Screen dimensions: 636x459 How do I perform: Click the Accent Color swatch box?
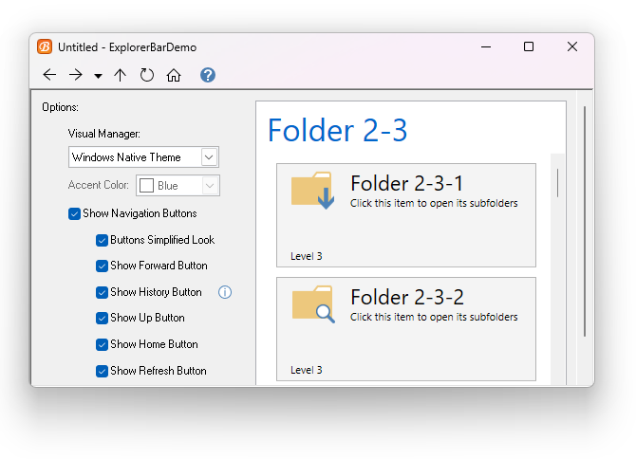coord(147,186)
